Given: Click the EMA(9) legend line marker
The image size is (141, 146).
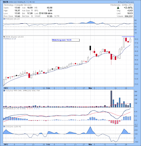Looking at the screenshot, I should 4,39.
